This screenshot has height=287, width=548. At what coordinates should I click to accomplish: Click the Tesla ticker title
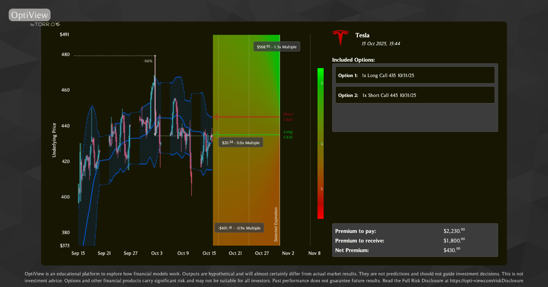tap(362, 35)
